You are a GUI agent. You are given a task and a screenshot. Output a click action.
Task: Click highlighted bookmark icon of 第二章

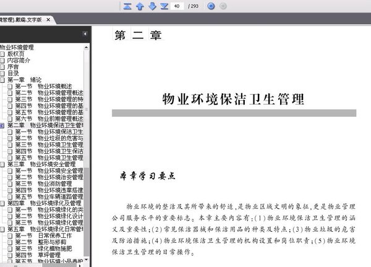pos(2,125)
